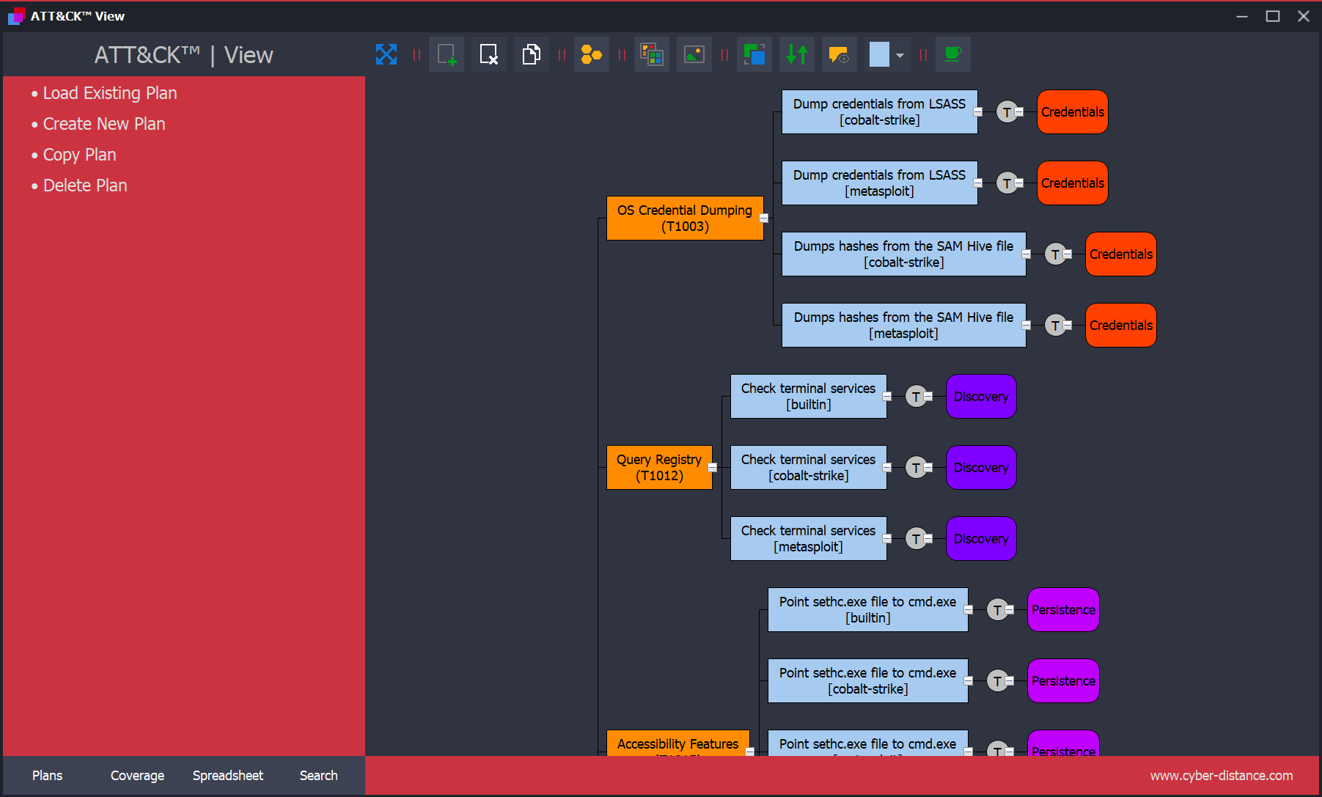Collapse Dumps hashes SAM Hive [metasploit] node
1322x797 pixels.
pyautogui.click(x=1027, y=325)
